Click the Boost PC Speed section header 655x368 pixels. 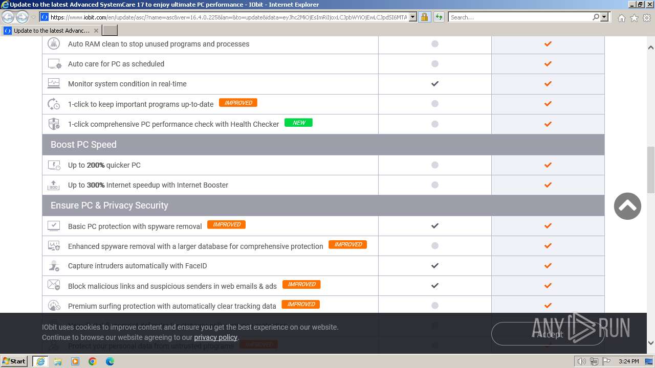(323, 145)
